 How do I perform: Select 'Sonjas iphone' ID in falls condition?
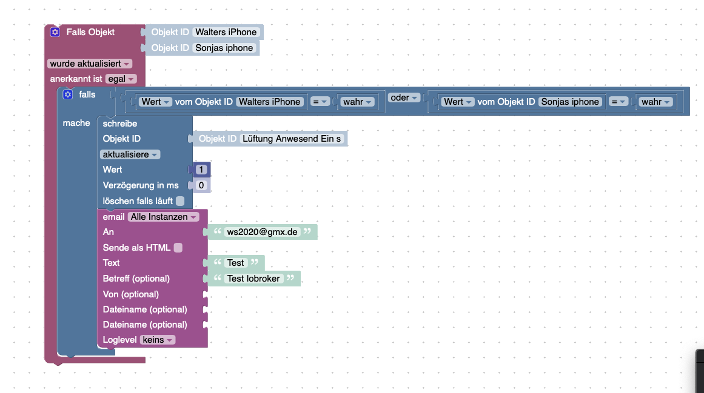tap(570, 102)
